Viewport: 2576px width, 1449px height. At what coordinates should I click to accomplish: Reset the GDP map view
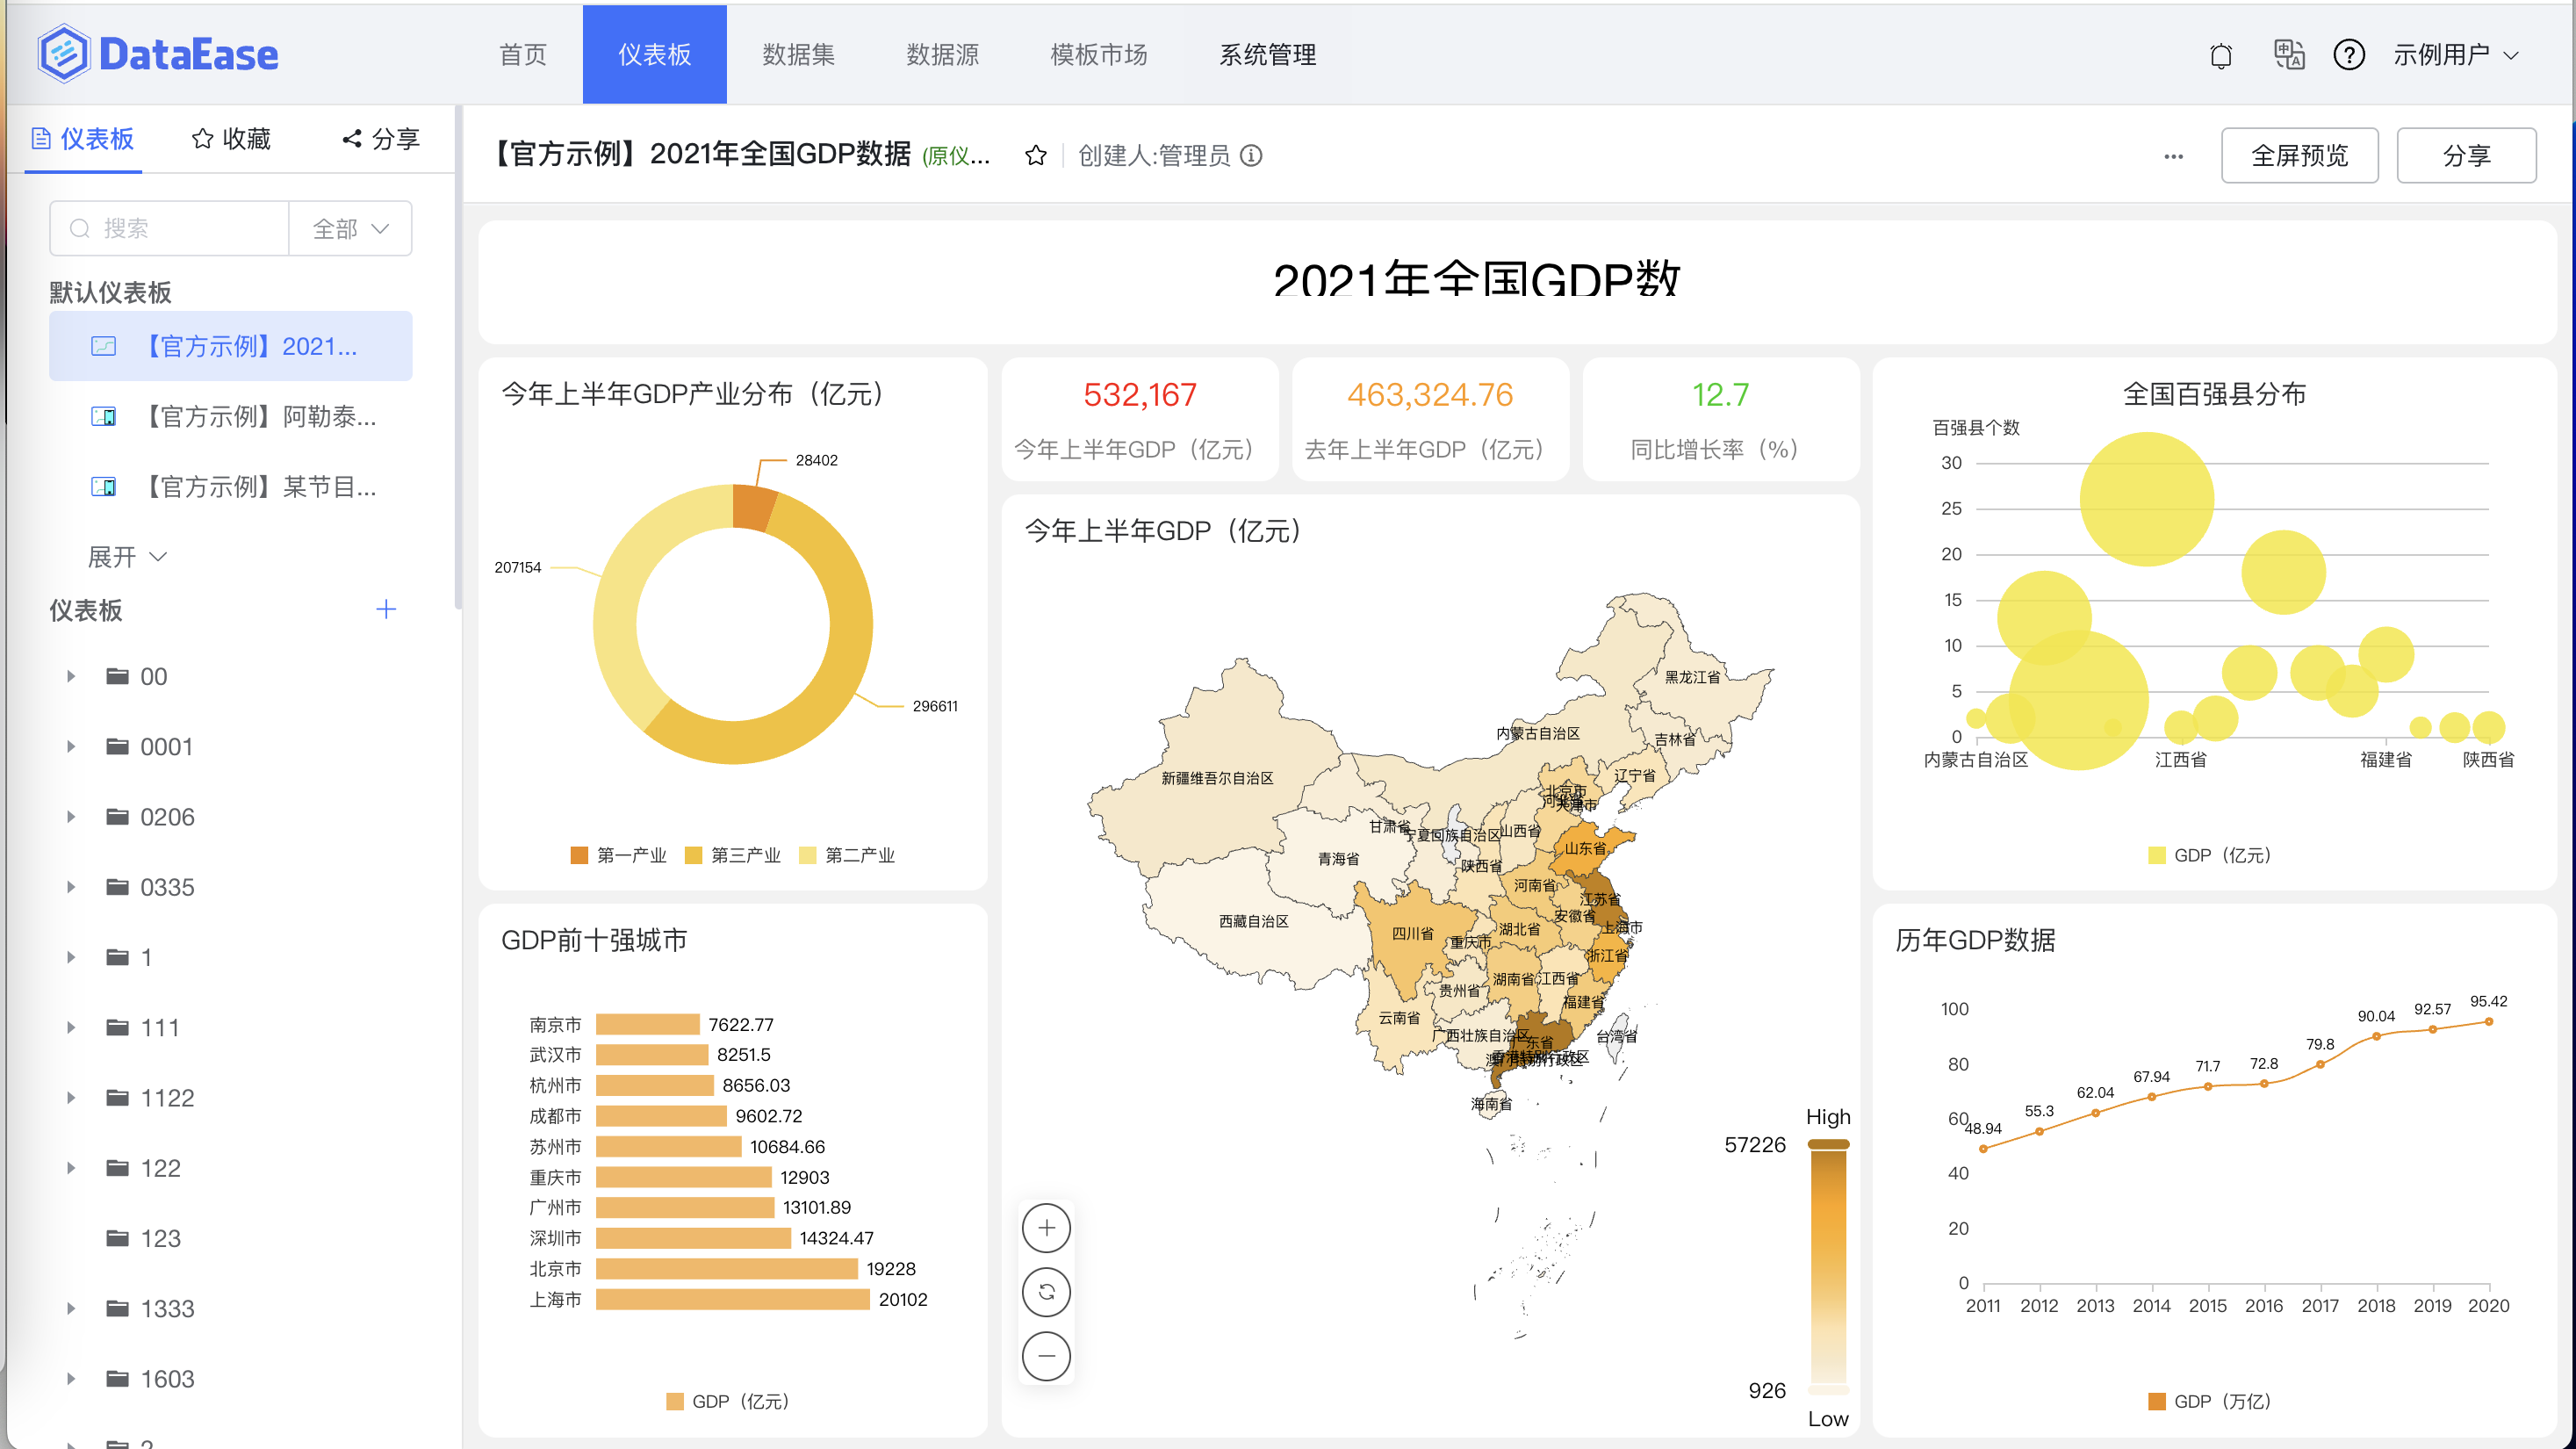click(x=1046, y=1291)
